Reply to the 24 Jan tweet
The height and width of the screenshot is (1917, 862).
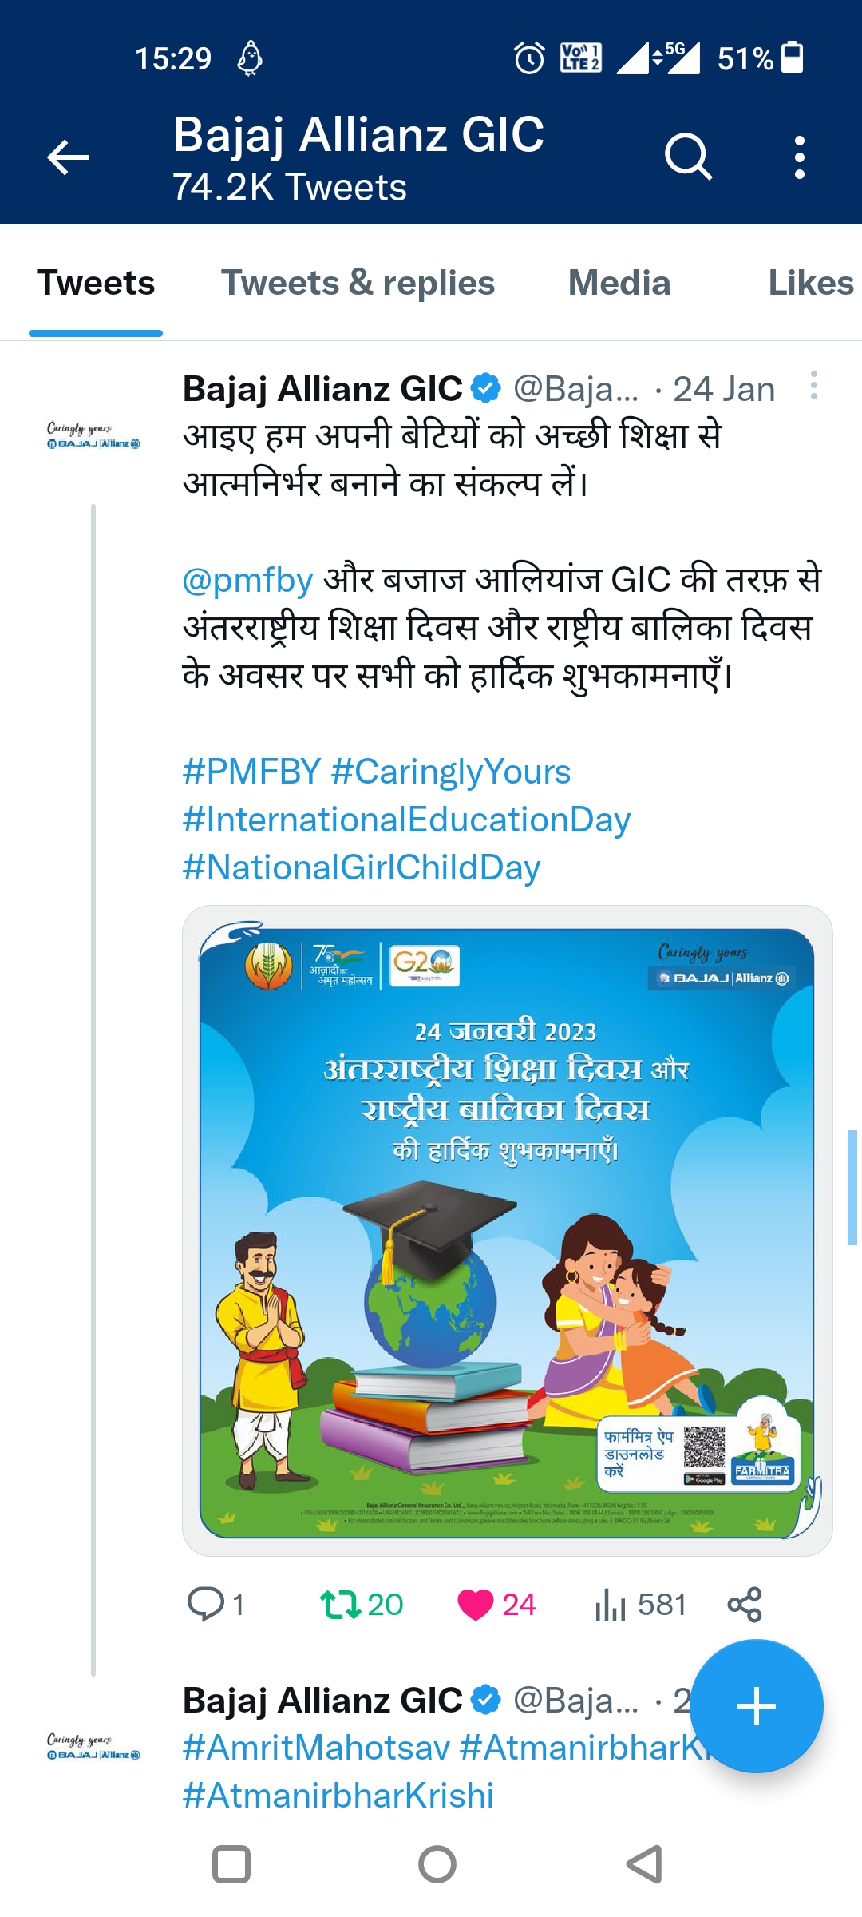coord(206,1605)
